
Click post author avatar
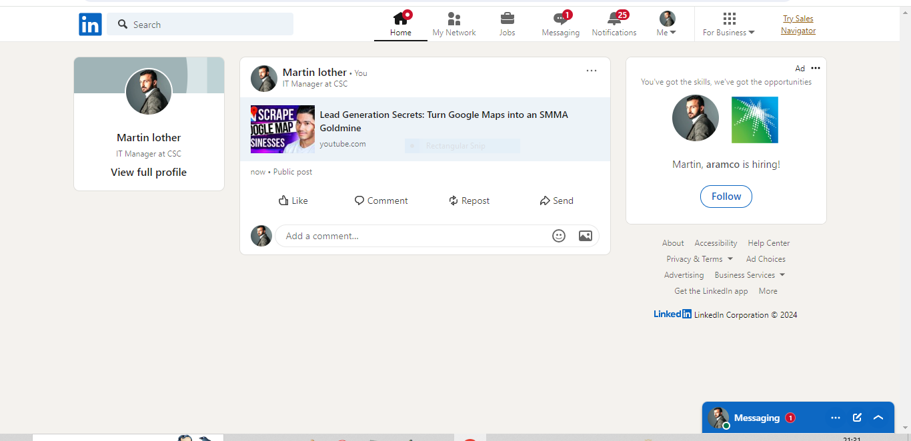[264, 78]
